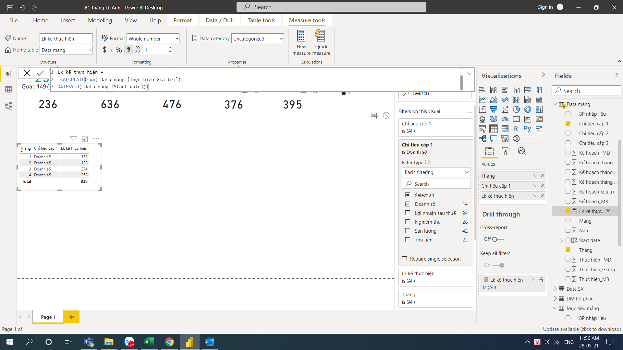Click New measure in the ribbon
The height and width of the screenshot is (350, 623).
[x=301, y=42]
